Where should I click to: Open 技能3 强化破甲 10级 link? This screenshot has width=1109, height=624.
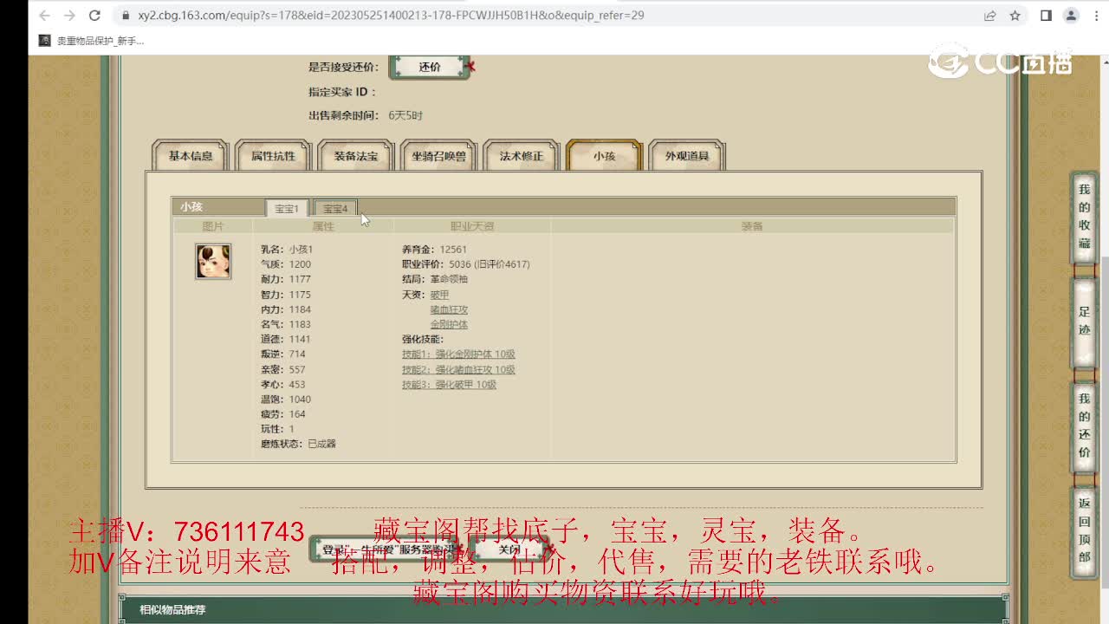click(x=449, y=385)
